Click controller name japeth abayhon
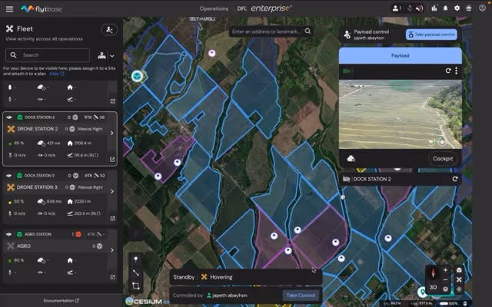 pyautogui.click(x=230, y=295)
